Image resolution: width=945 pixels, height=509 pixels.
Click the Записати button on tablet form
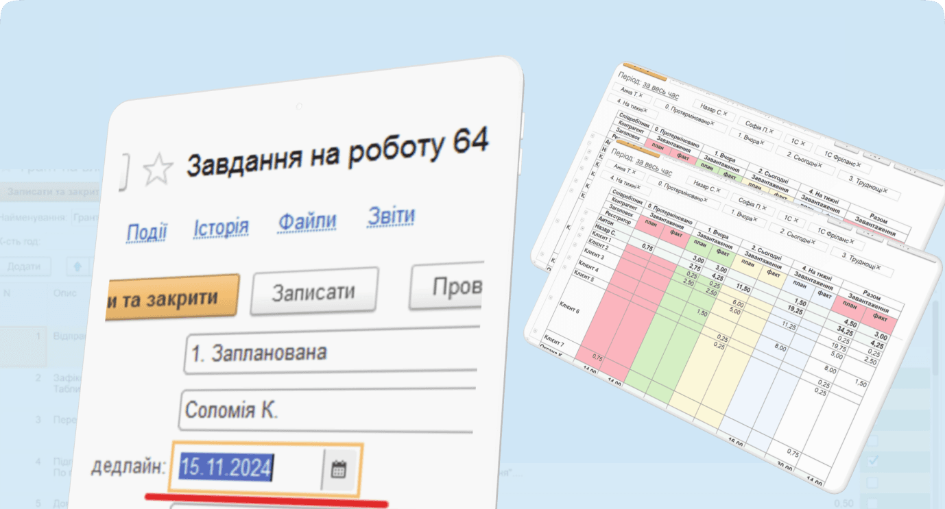click(314, 293)
